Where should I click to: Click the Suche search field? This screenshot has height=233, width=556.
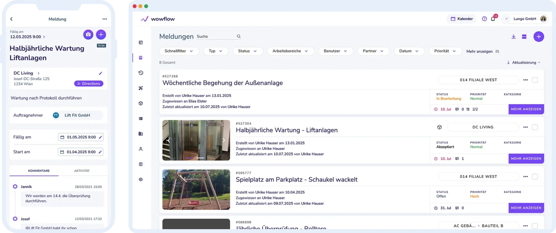(216, 36)
